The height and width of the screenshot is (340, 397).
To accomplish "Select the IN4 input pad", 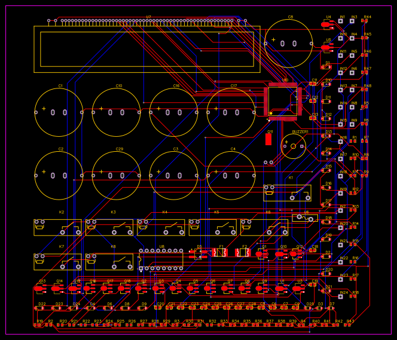I will (x=352, y=38).
